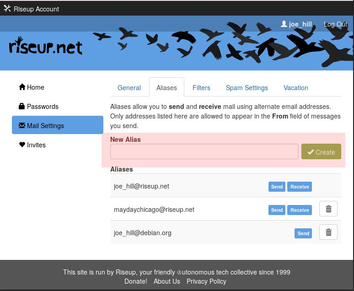Go to Invites in the sidebar
Screen dimensions: 354x291
coord(36,145)
